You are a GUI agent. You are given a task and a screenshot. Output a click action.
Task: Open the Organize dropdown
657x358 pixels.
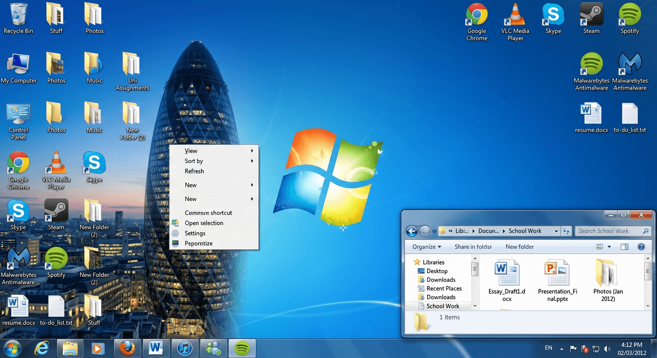coord(426,247)
